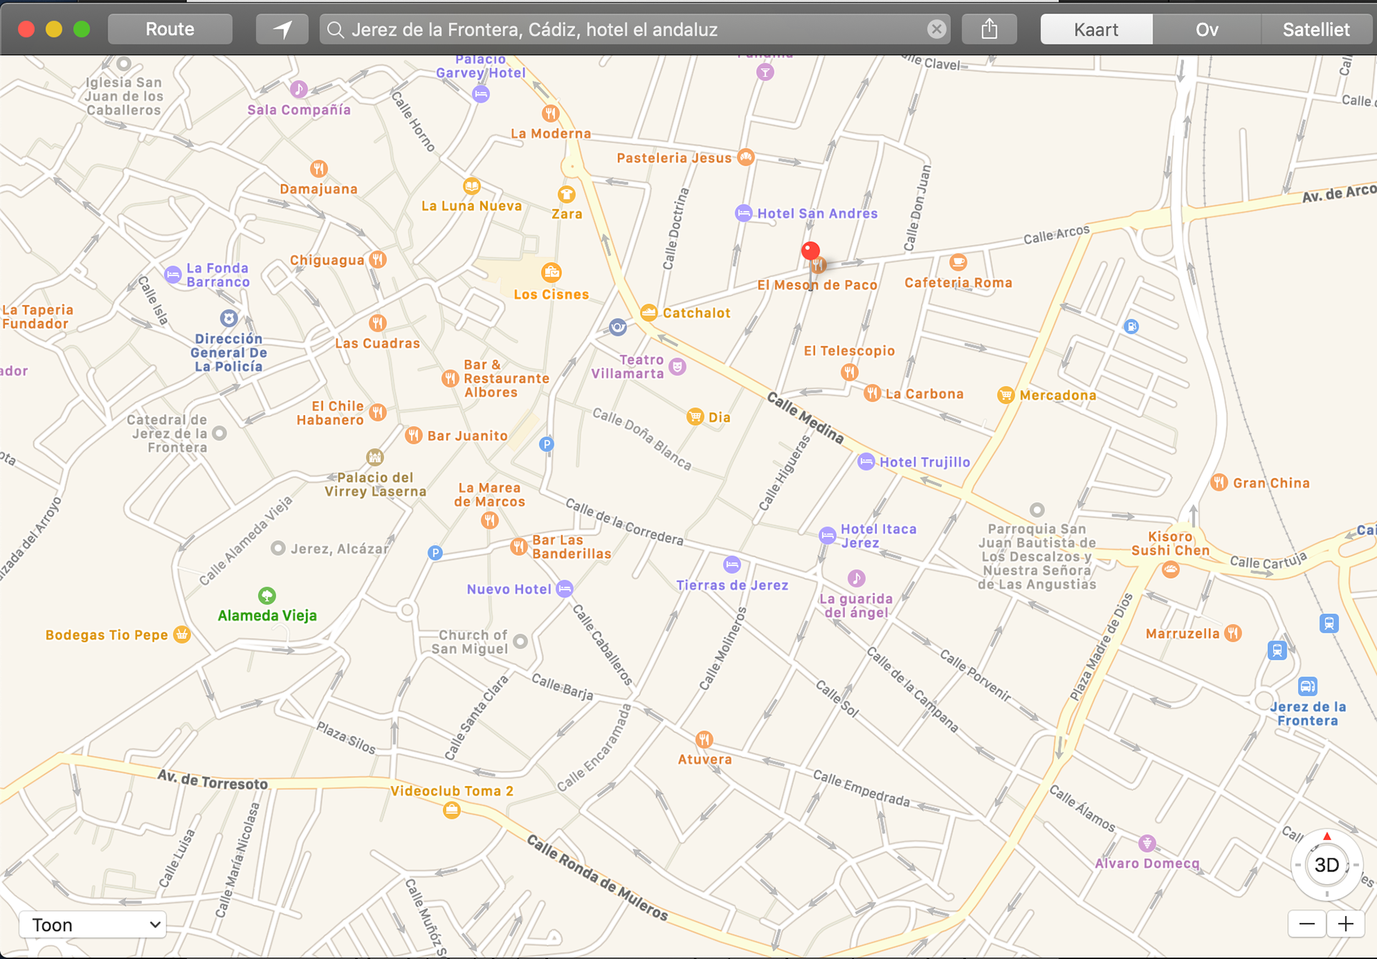Select the La Fonda Barranco hotel icon
1377x959 pixels.
pos(174,275)
